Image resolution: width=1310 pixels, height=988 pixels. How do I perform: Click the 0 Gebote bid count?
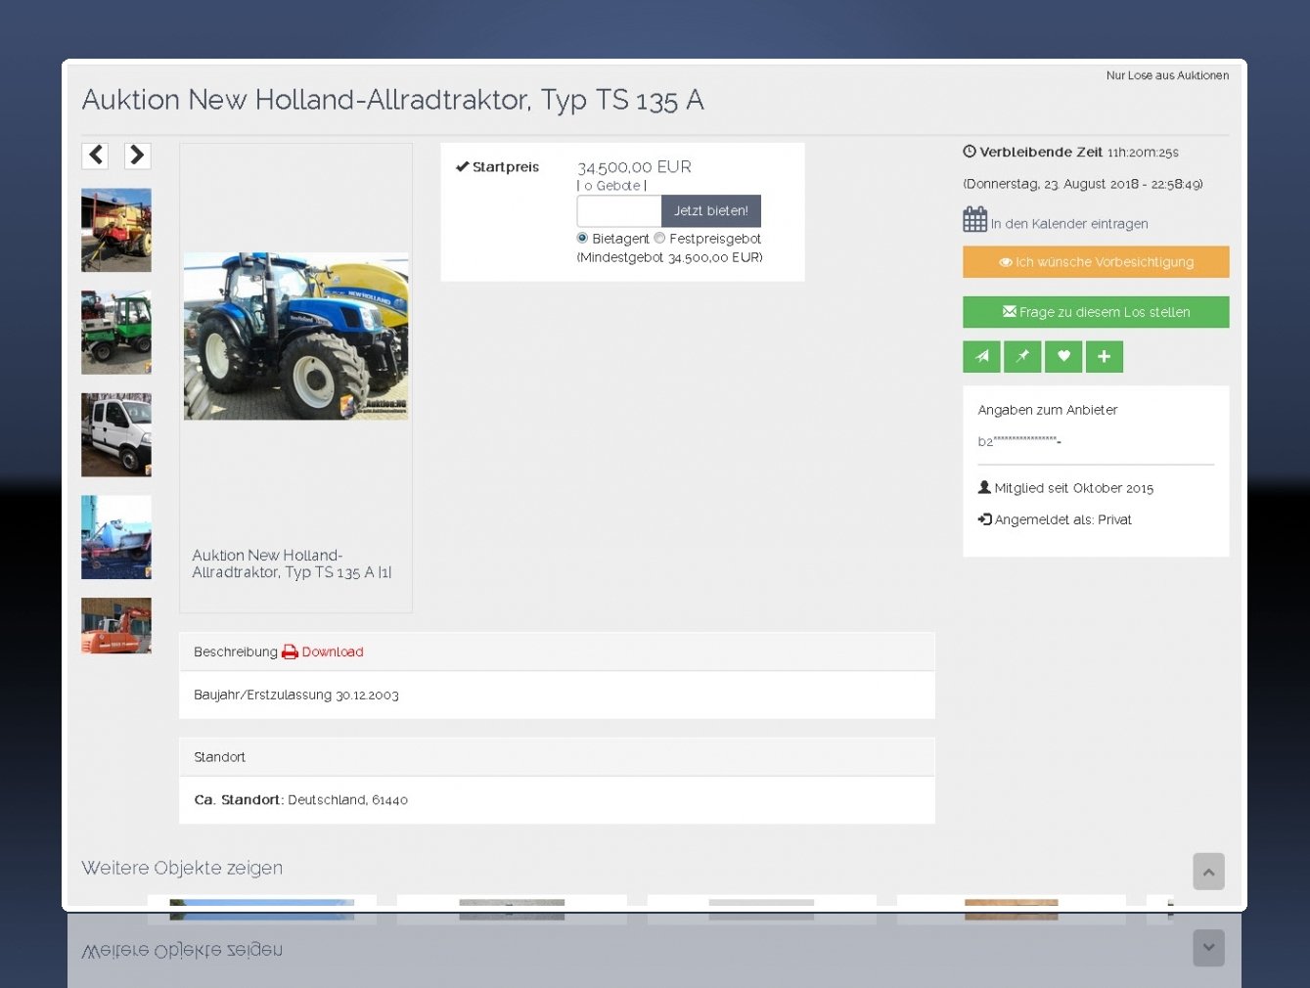(612, 186)
